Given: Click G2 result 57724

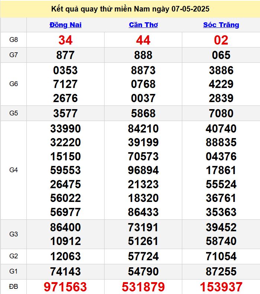Looking at the screenshot, I should (x=143, y=256).
